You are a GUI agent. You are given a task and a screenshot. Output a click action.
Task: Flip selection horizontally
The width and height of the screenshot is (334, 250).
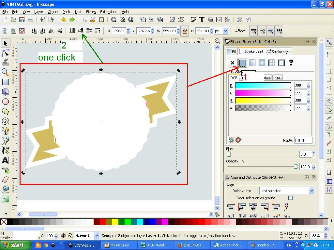51,31
